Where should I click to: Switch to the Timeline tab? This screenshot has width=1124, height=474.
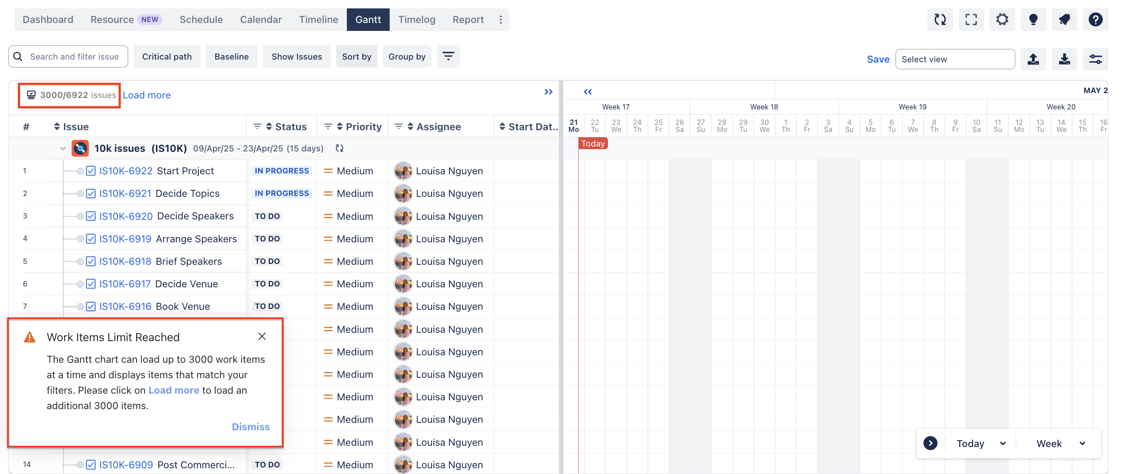coord(318,19)
